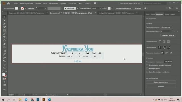Select the Shape Builder tool
182x102 pixels.
4,48
